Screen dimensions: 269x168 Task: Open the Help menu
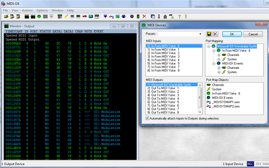coord(70,10)
